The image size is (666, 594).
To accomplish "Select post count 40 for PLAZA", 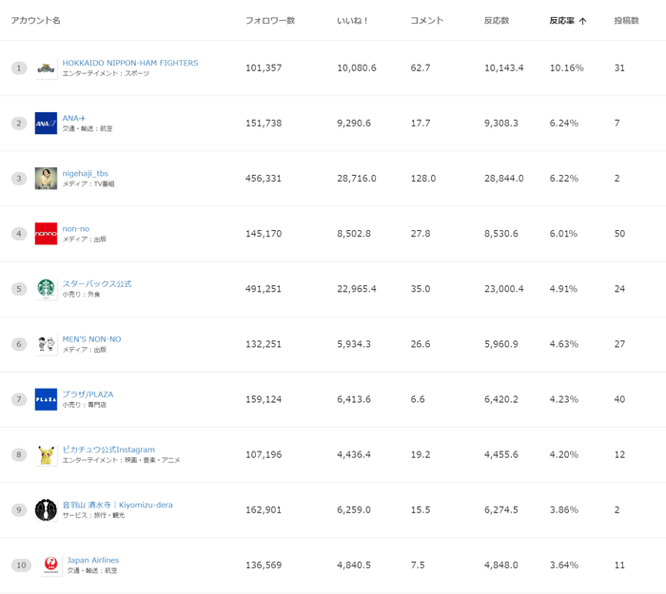I will [x=619, y=399].
